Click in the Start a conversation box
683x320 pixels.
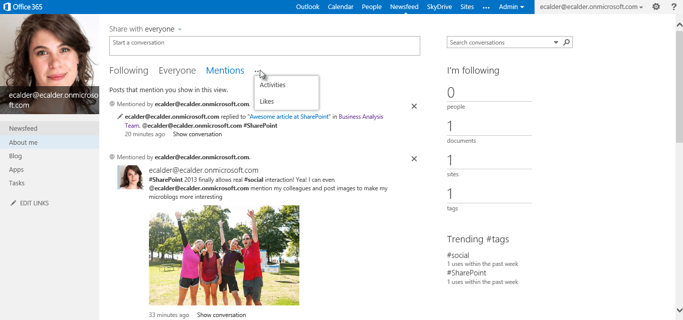[265, 46]
